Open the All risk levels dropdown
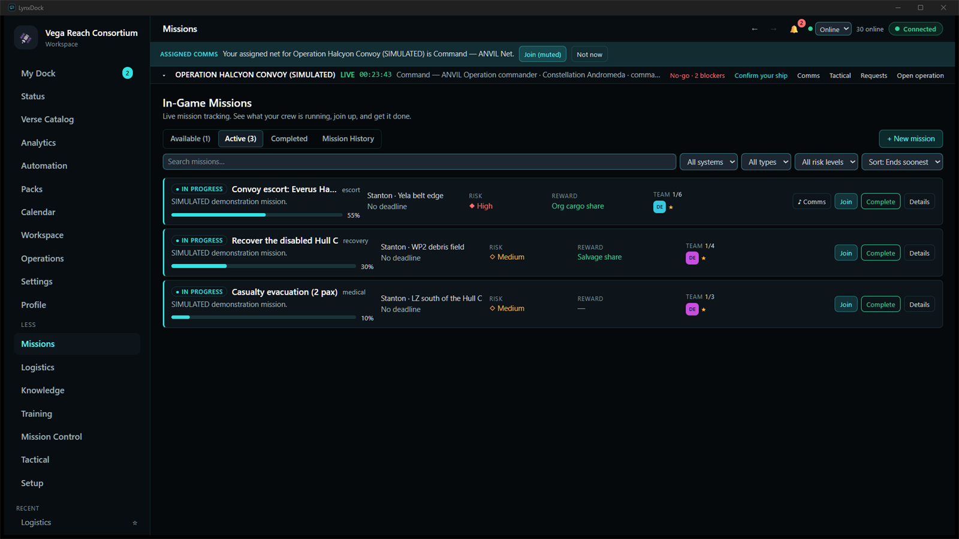Screen dimensions: 959x539 pyautogui.click(x=826, y=162)
